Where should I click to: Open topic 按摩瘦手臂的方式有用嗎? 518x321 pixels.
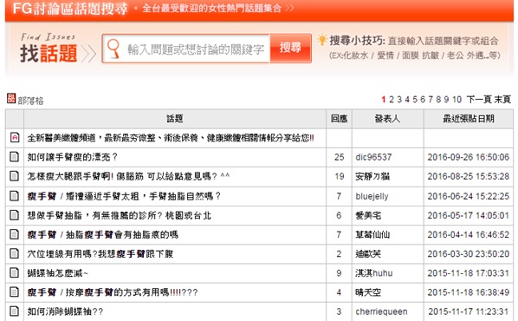tap(113, 292)
